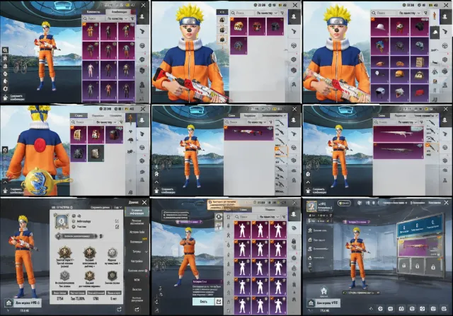Click the emote wheel icon above emote list

pos(219,217)
